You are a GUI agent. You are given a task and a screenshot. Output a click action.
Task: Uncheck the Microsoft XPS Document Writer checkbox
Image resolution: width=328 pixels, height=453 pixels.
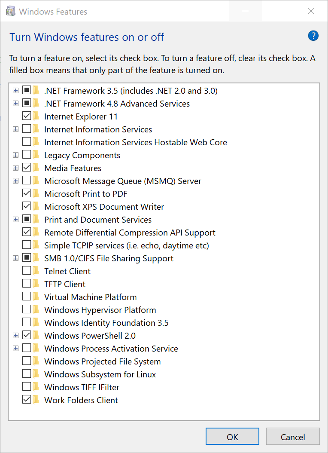[x=27, y=207]
